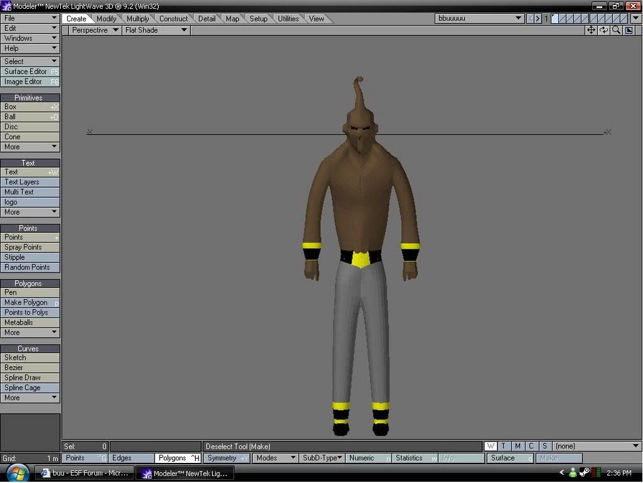Open the Numeric panel
This screenshot has width=643, height=483.
(x=368, y=458)
